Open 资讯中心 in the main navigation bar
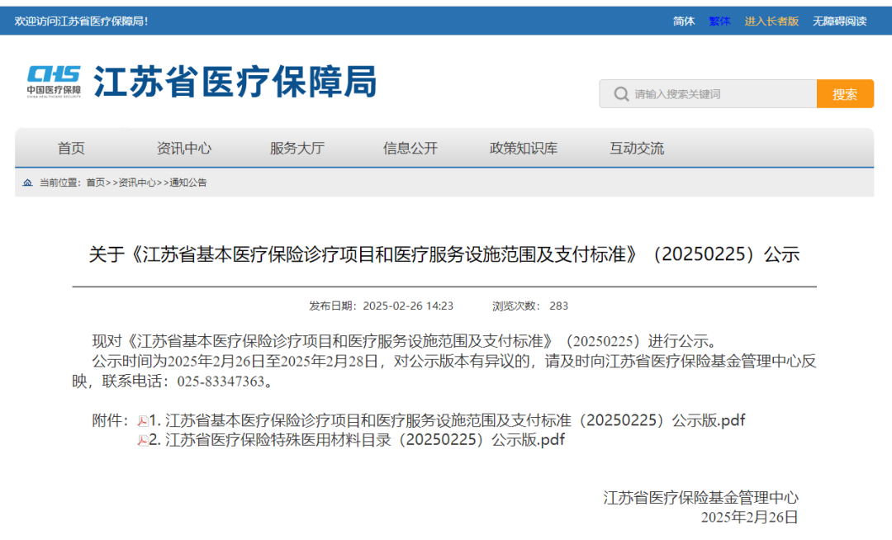 184,149
